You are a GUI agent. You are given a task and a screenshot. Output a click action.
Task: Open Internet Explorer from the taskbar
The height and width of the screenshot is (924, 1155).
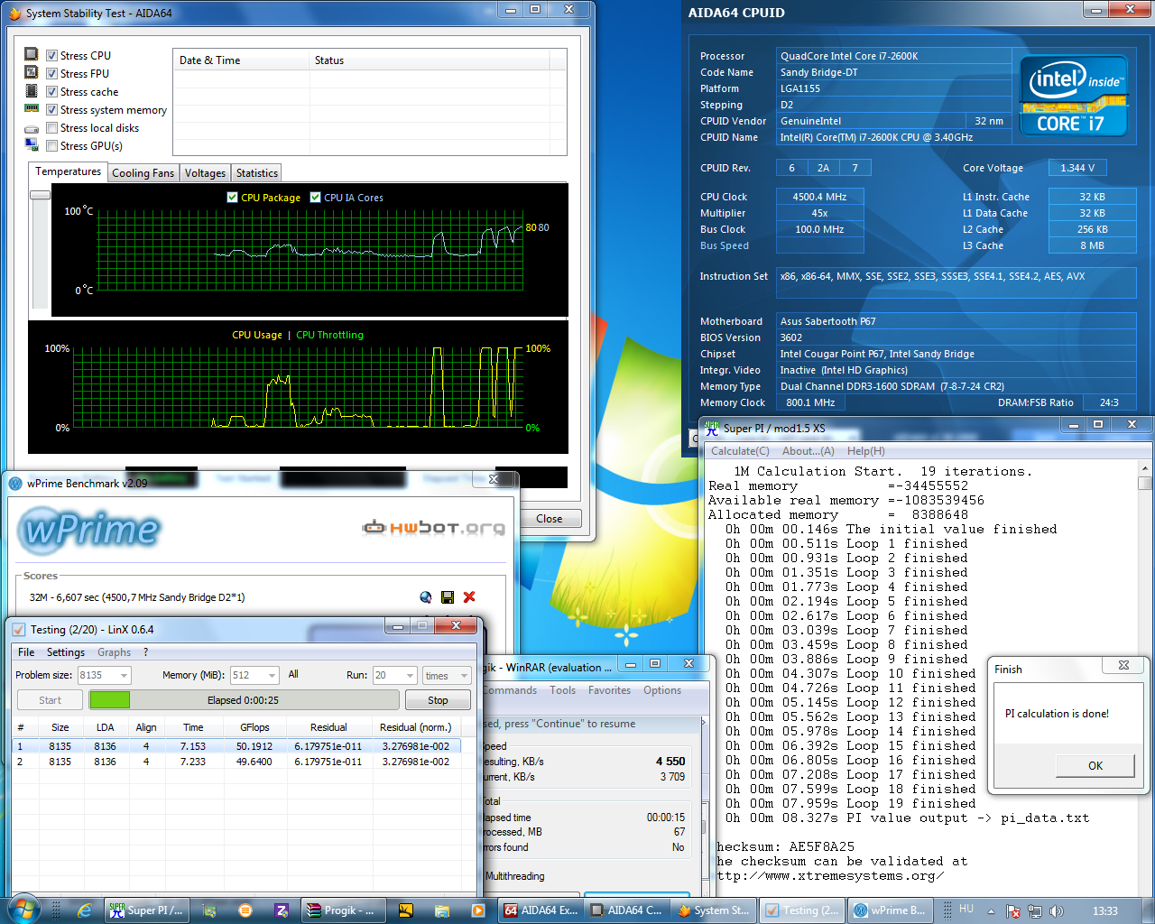85,910
